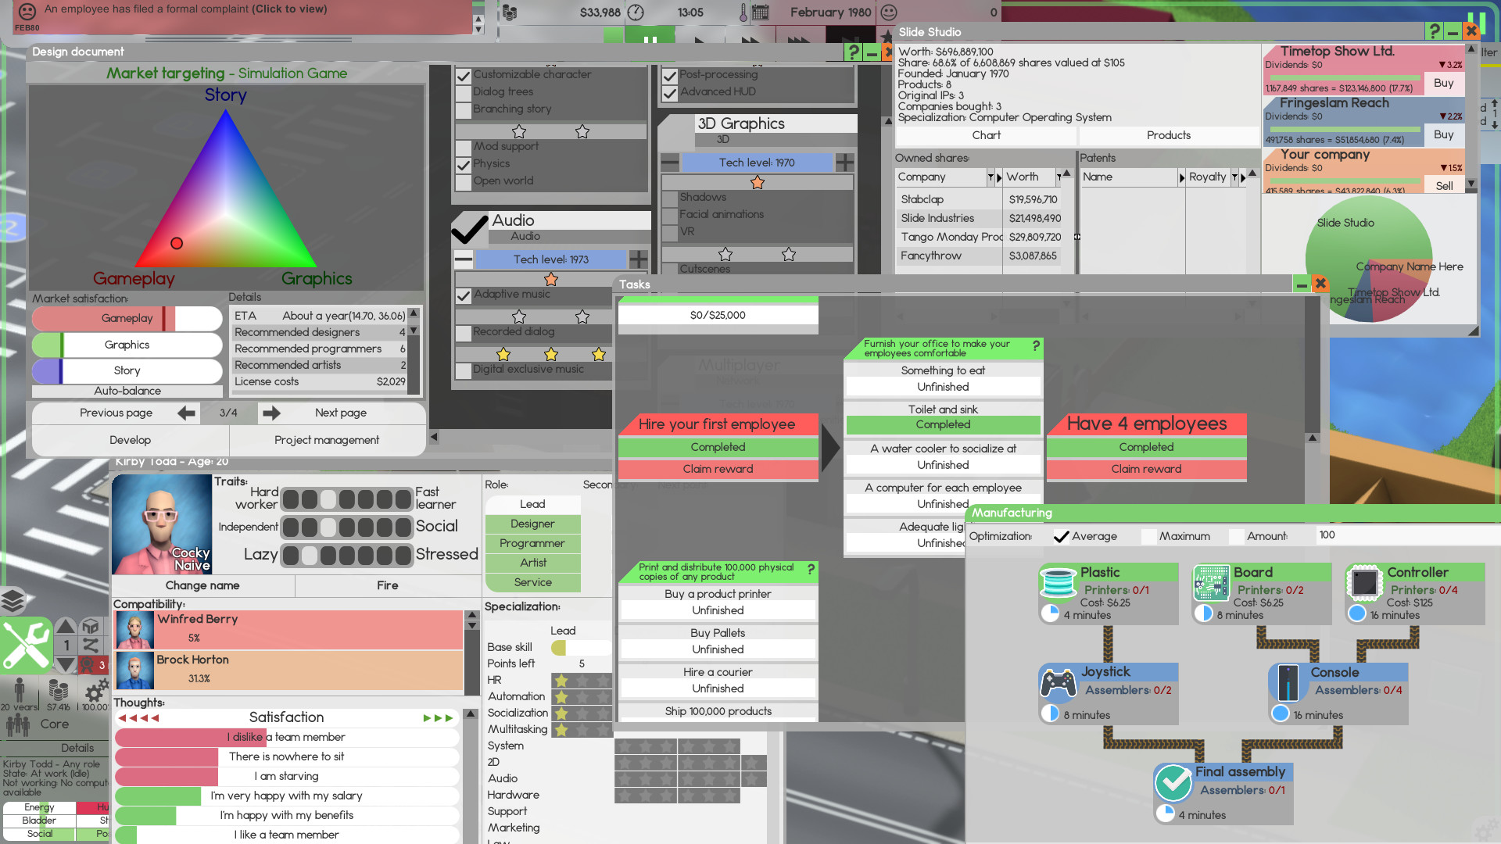The width and height of the screenshot is (1501, 844).
Task: Uncheck the Adaptive music checkbox
Action: pos(464,295)
